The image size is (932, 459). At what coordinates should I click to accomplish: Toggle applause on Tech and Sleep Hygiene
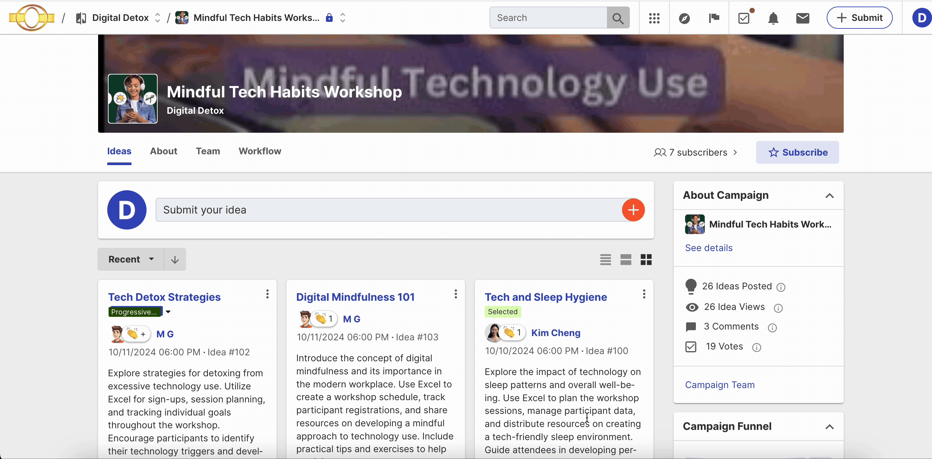(x=513, y=332)
